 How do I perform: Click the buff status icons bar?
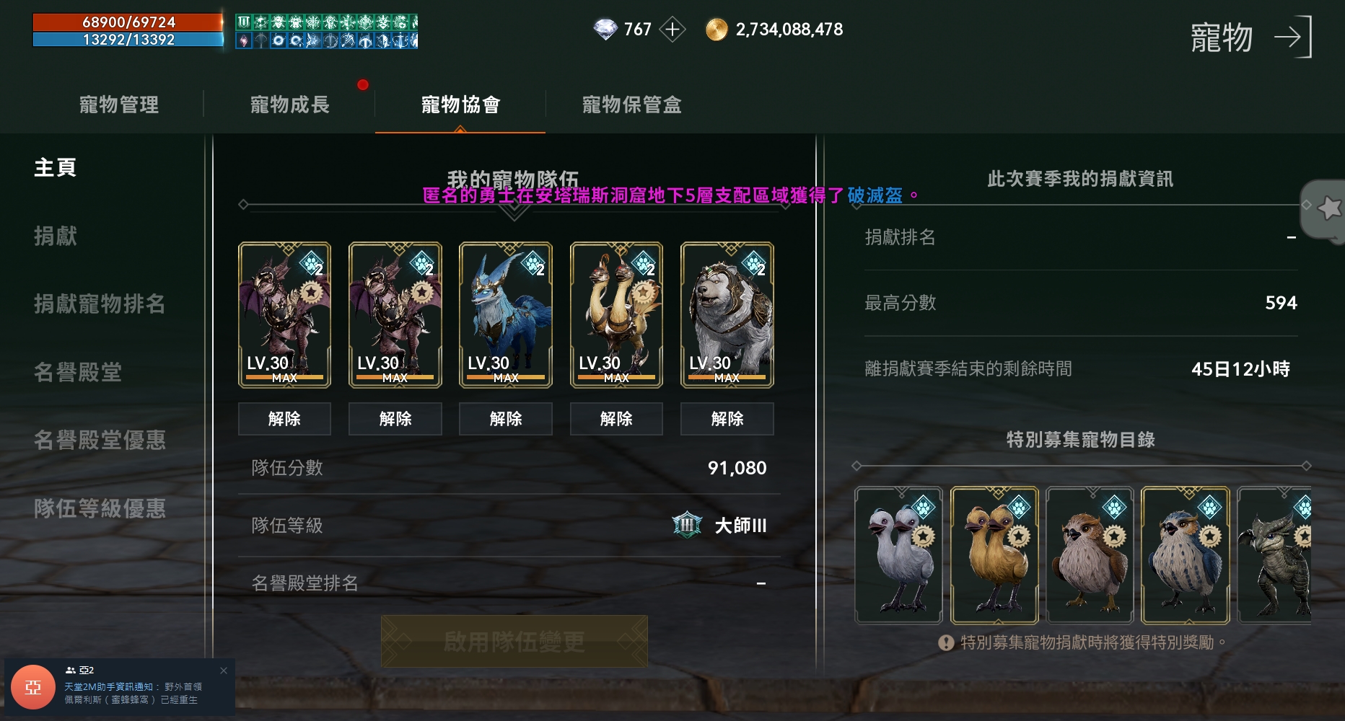pos(327,32)
